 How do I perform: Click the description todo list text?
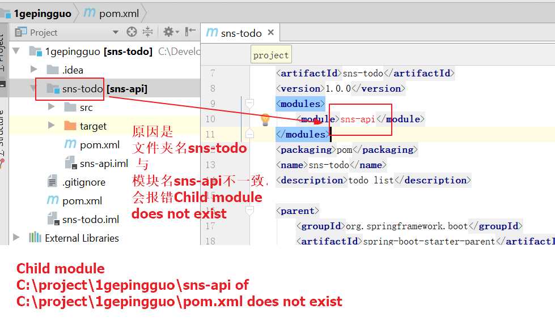coord(371,180)
